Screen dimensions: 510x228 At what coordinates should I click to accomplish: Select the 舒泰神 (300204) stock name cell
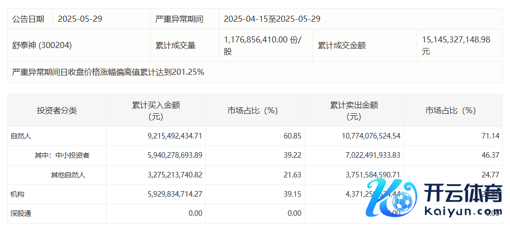[42, 45]
